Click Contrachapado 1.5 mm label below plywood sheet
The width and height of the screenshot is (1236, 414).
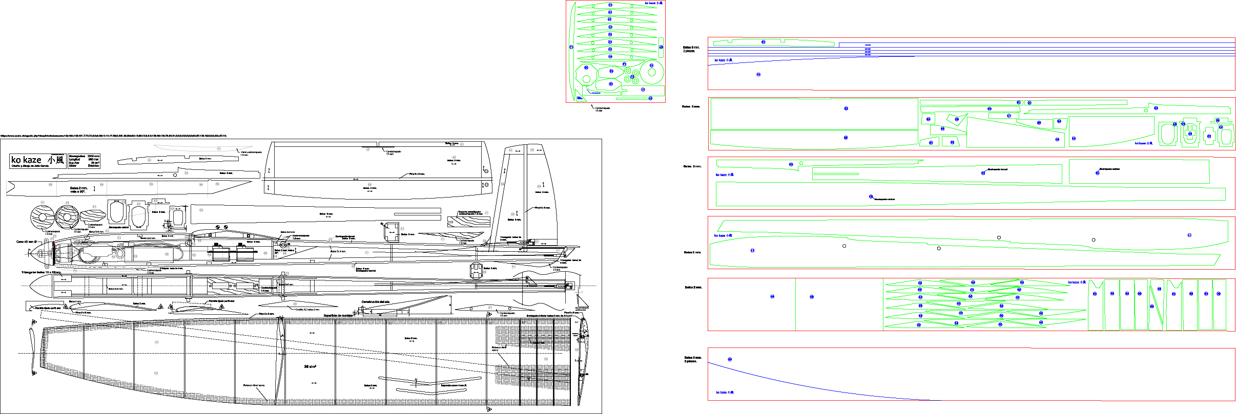pos(602,109)
